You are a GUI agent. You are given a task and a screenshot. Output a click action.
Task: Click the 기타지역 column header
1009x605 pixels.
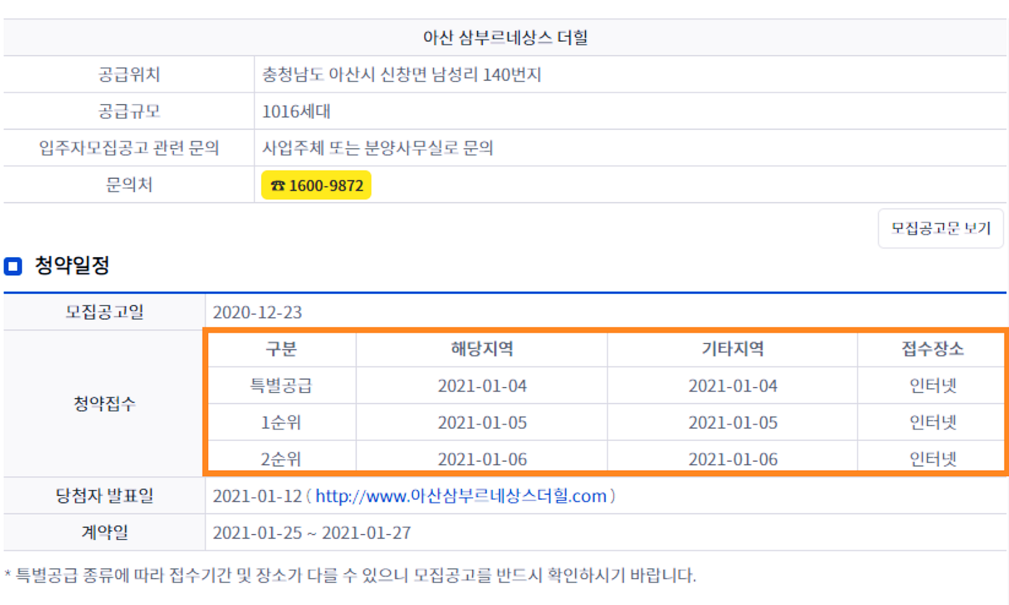click(x=733, y=349)
